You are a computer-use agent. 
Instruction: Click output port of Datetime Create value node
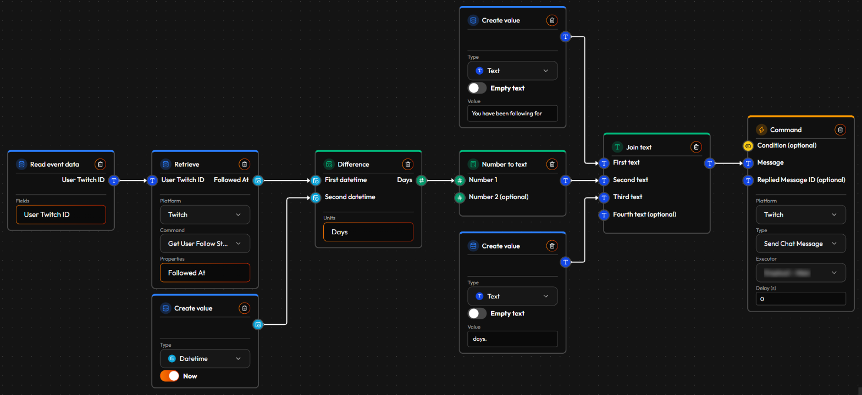[x=258, y=325]
